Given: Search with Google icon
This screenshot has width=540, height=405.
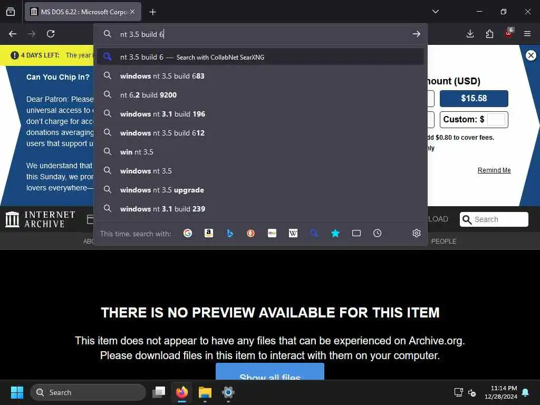Looking at the screenshot, I should (188, 233).
